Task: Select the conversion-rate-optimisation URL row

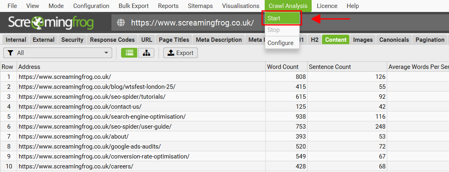Action: click(x=224, y=156)
